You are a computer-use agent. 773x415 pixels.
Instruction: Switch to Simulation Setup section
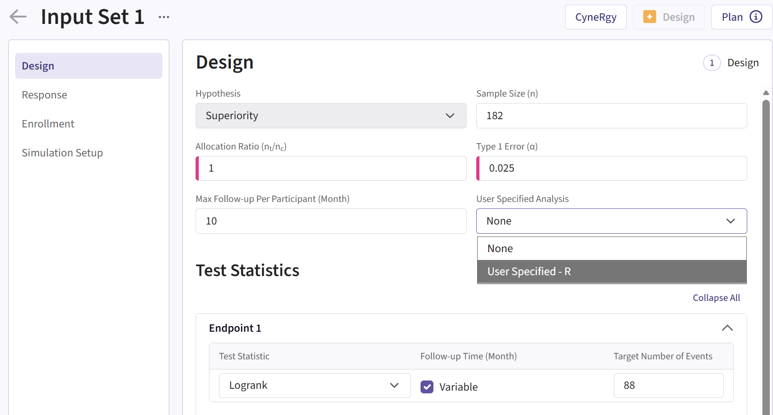[62, 153]
